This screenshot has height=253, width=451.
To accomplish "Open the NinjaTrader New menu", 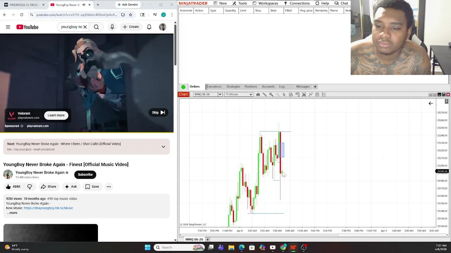I will pos(220,3).
